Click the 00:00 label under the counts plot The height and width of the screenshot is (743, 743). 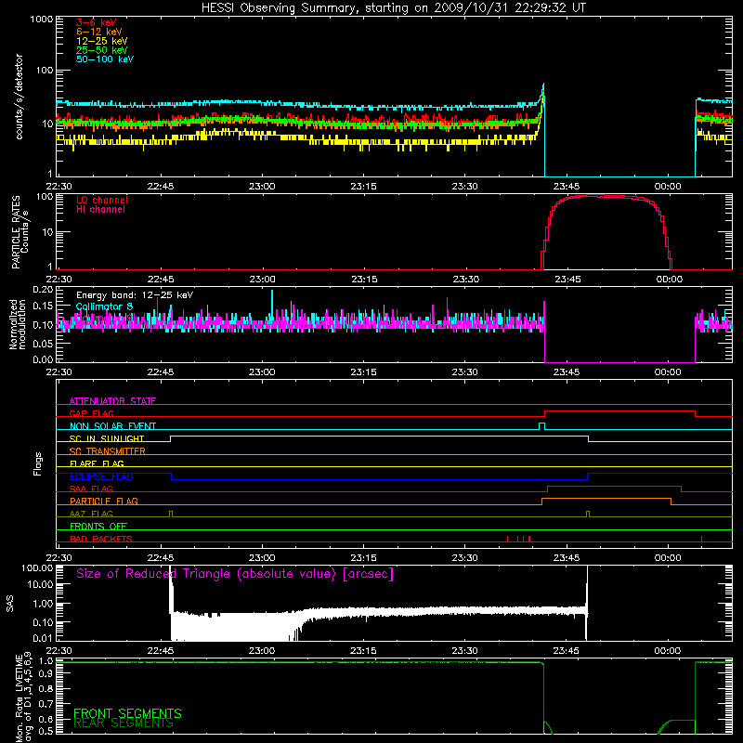(x=667, y=187)
